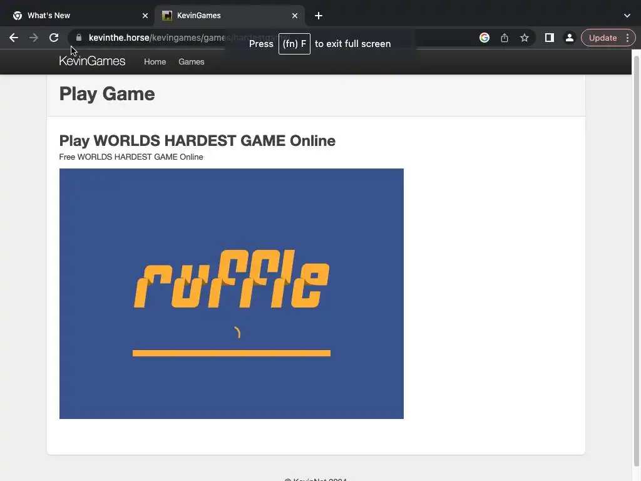The height and width of the screenshot is (481, 641).
Task: Close the KevinGames tab
Action: (295, 16)
